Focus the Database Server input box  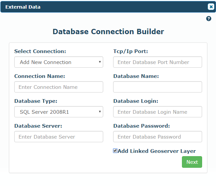59,137
